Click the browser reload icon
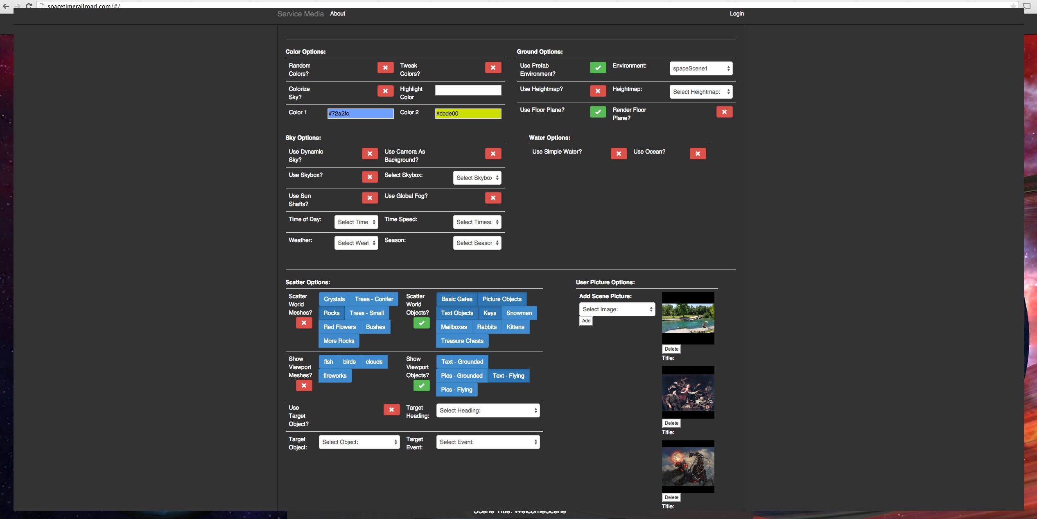The height and width of the screenshot is (519, 1037). (x=29, y=6)
